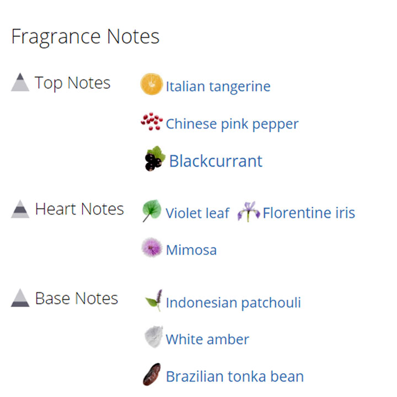Click the white amber stone icon
Screen dimensions: 397x397
pyautogui.click(x=153, y=337)
